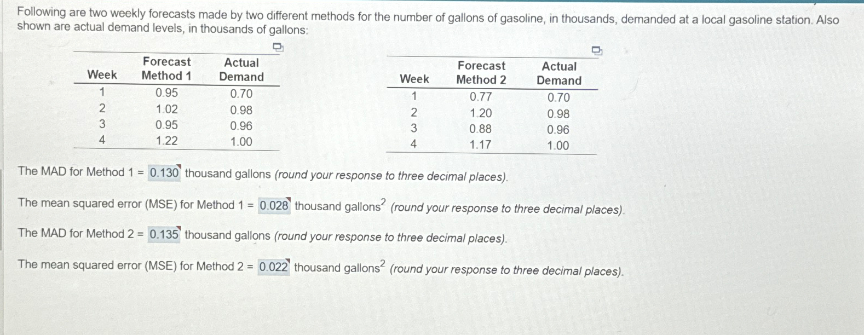Click the Week 4 forecast value 1.22
Screen dimensions: 864x335
166,141
